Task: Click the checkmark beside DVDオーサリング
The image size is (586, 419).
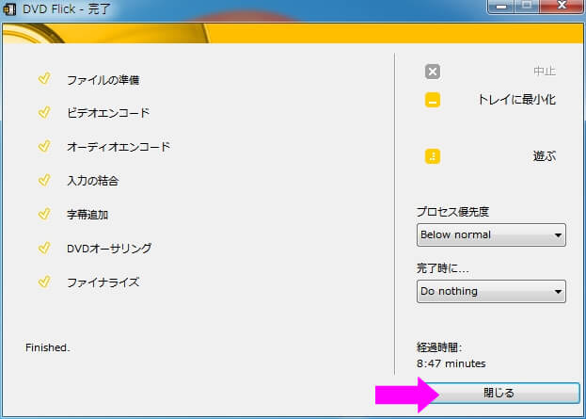Action: point(44,248)
